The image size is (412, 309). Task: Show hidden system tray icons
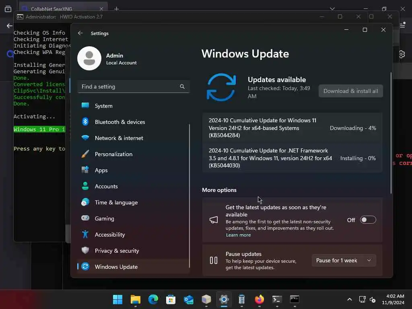click(350, 299)
